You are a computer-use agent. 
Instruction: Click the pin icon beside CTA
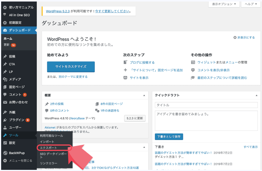point(5,64)
